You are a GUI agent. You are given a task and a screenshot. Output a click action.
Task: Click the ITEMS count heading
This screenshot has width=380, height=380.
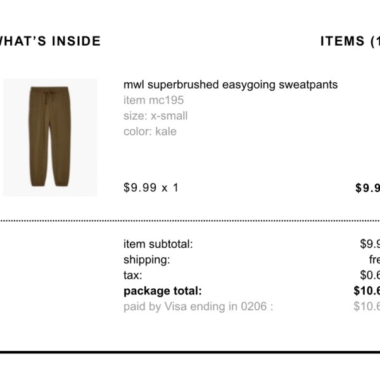350,41
